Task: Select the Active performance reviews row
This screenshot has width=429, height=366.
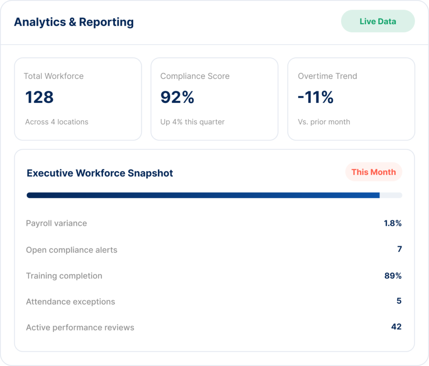Action: tap(214, 327)
